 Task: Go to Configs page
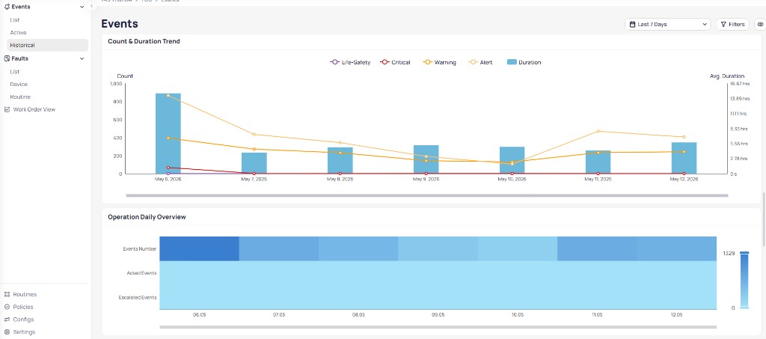[x=23, y=320]
